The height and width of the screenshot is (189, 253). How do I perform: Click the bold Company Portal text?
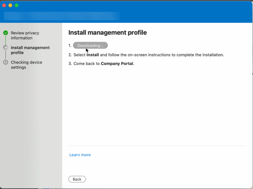pyautogui.click(x=117, y=64)
